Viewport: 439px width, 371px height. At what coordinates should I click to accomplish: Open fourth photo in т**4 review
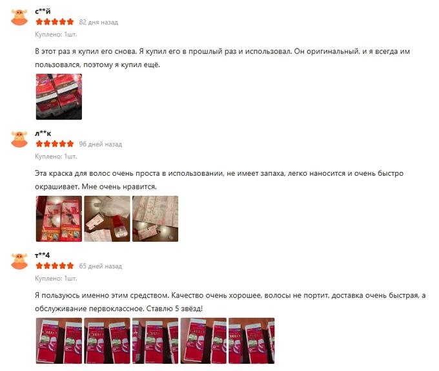[x=203, y=341]
